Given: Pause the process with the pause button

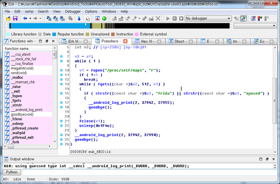Looking at the screenshot, I should coord(175,18).
